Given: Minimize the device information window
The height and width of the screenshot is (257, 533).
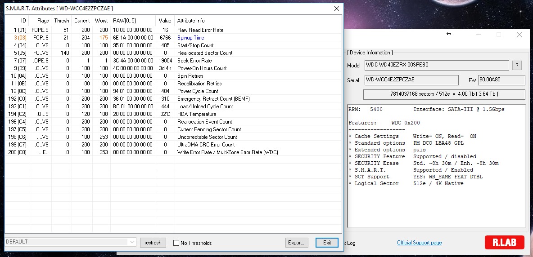Looking at the screenshot, I should click(478, 35).
